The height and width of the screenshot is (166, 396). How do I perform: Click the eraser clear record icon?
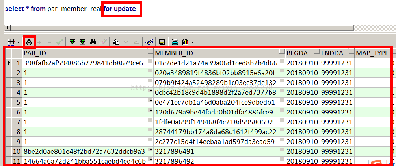[x=104, y=42]
